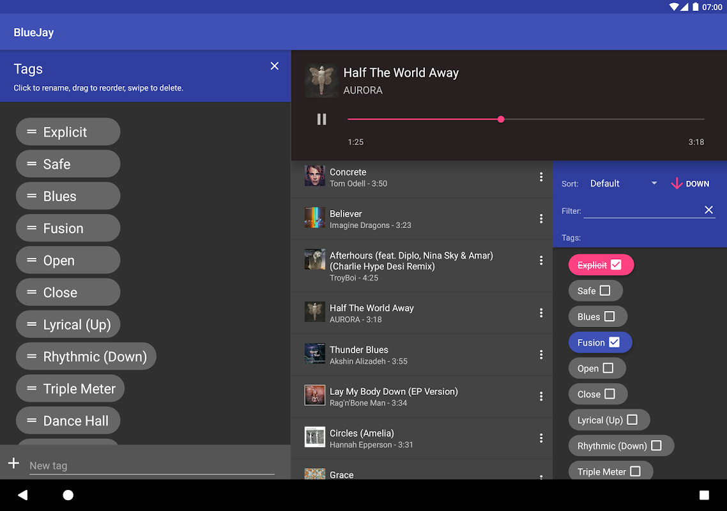
Task: Open options for Circles (Amelia)
Action: click(541, 438)
